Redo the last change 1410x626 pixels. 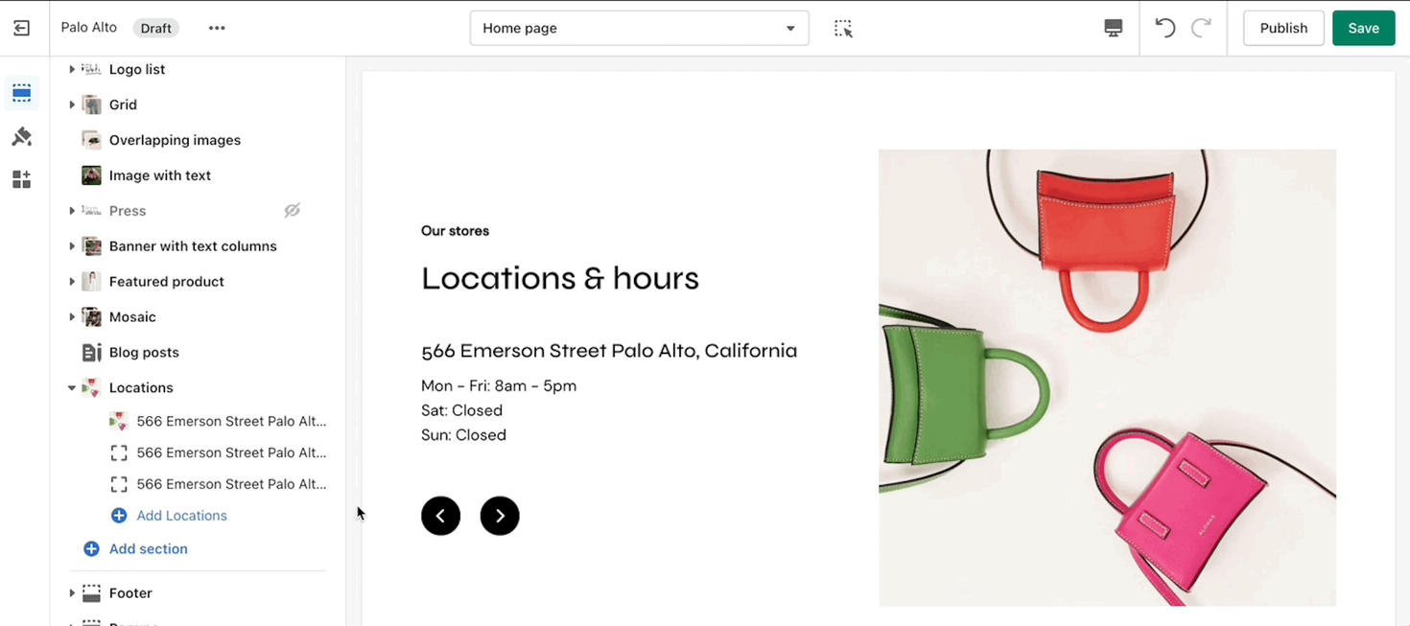1201,29
